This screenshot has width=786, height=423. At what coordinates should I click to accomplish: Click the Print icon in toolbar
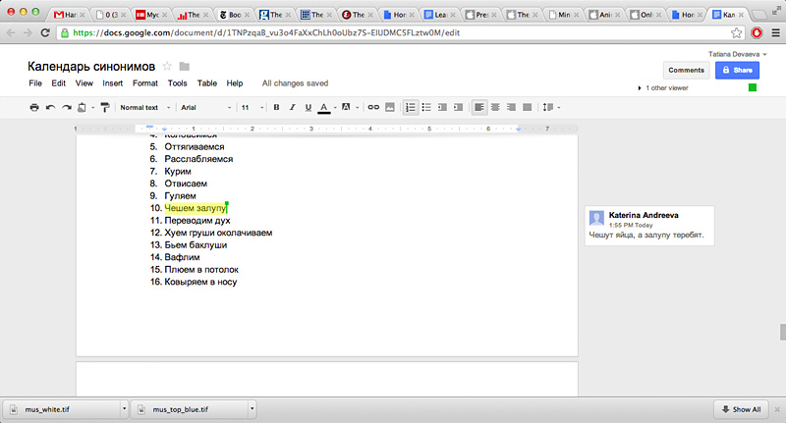pyautogui.click(x=34, y=107)
